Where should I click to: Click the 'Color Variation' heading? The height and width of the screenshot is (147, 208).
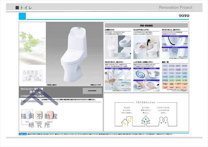click(x=29, y=101)
